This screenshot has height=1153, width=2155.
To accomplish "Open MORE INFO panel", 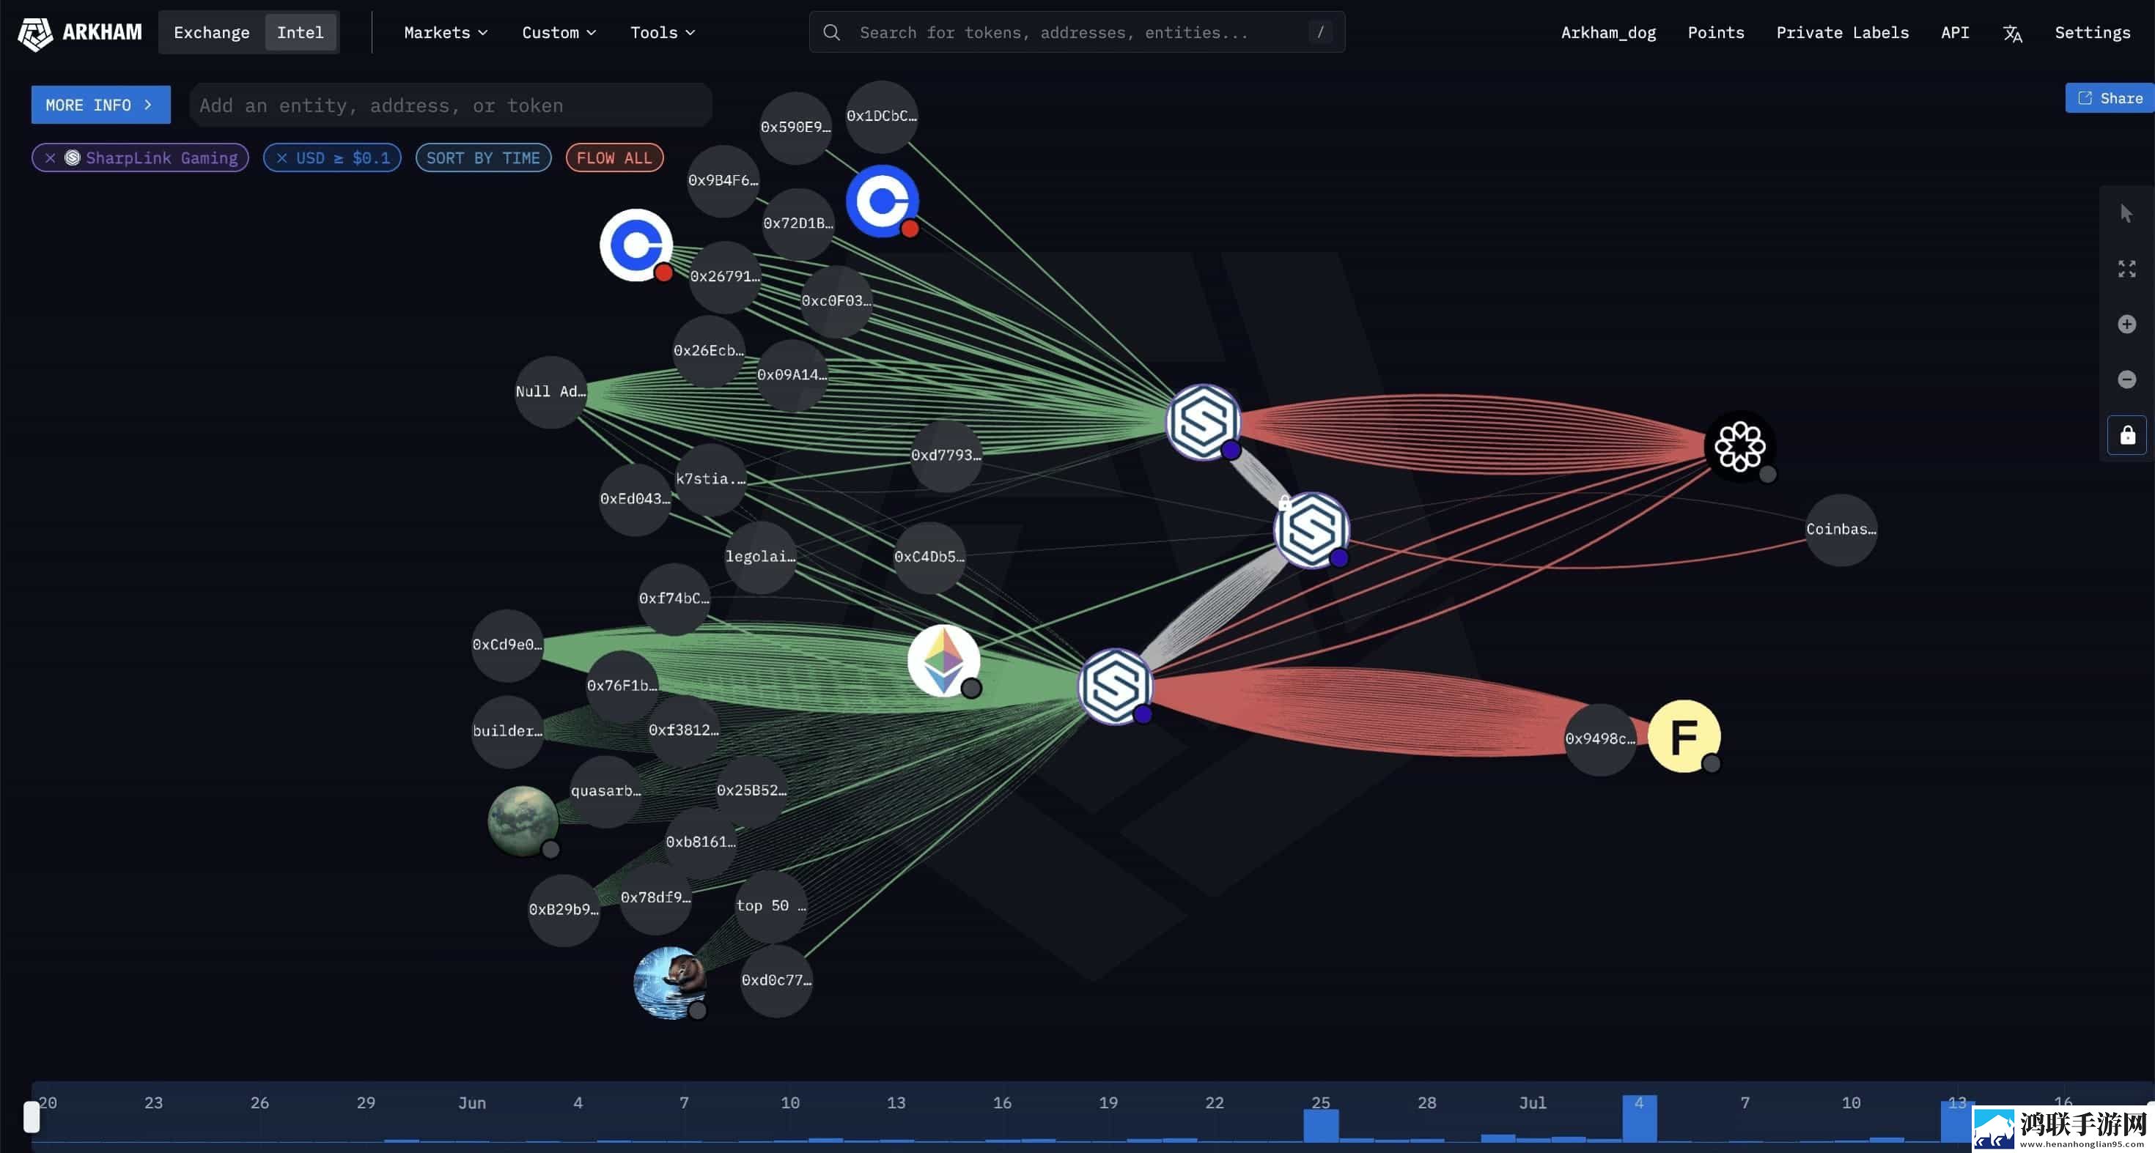I will 100,105.
